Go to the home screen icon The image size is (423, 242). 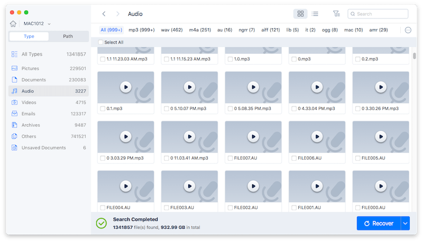13,24
